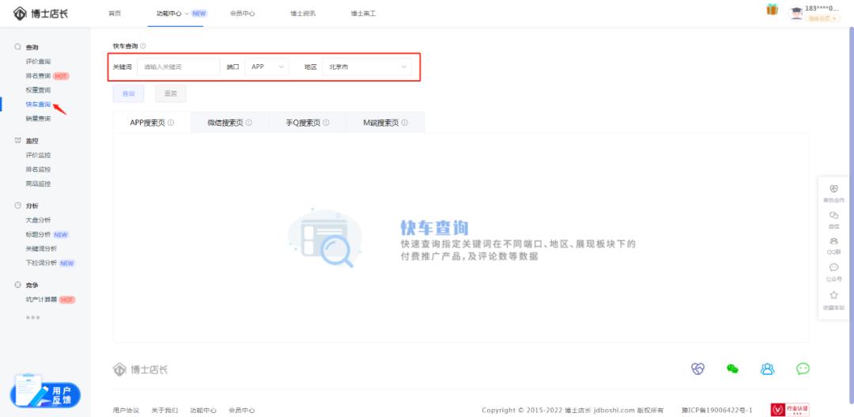Open 排名查询 in sidebar
854x417 pixels.
click(x=38, y=76)
